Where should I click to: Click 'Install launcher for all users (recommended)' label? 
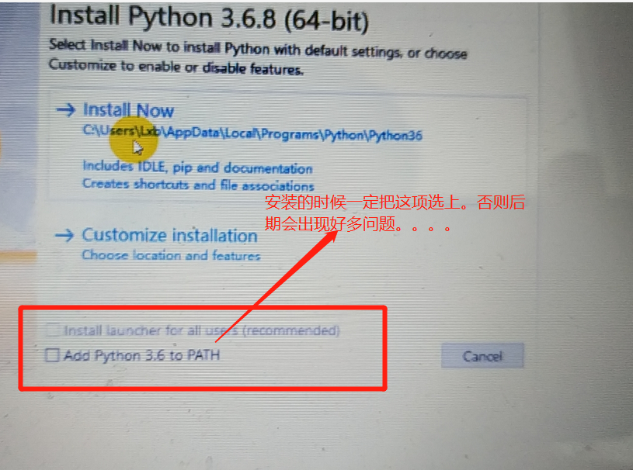(202, 330)
